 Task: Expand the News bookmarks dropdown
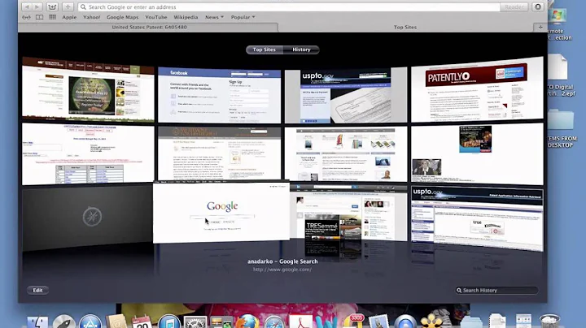point(214,17)
